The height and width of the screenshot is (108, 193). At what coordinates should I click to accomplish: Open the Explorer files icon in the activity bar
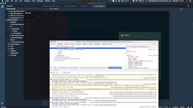(x=2, y=7)
